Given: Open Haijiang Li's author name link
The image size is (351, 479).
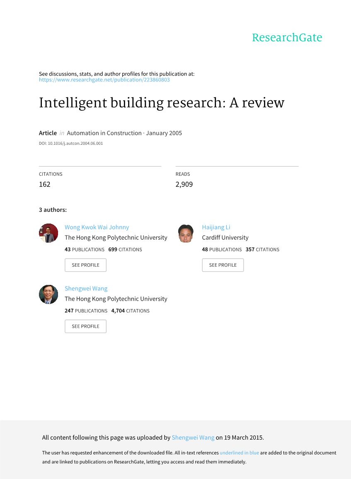Looking at the screenshot, I should tap(216, 227).
